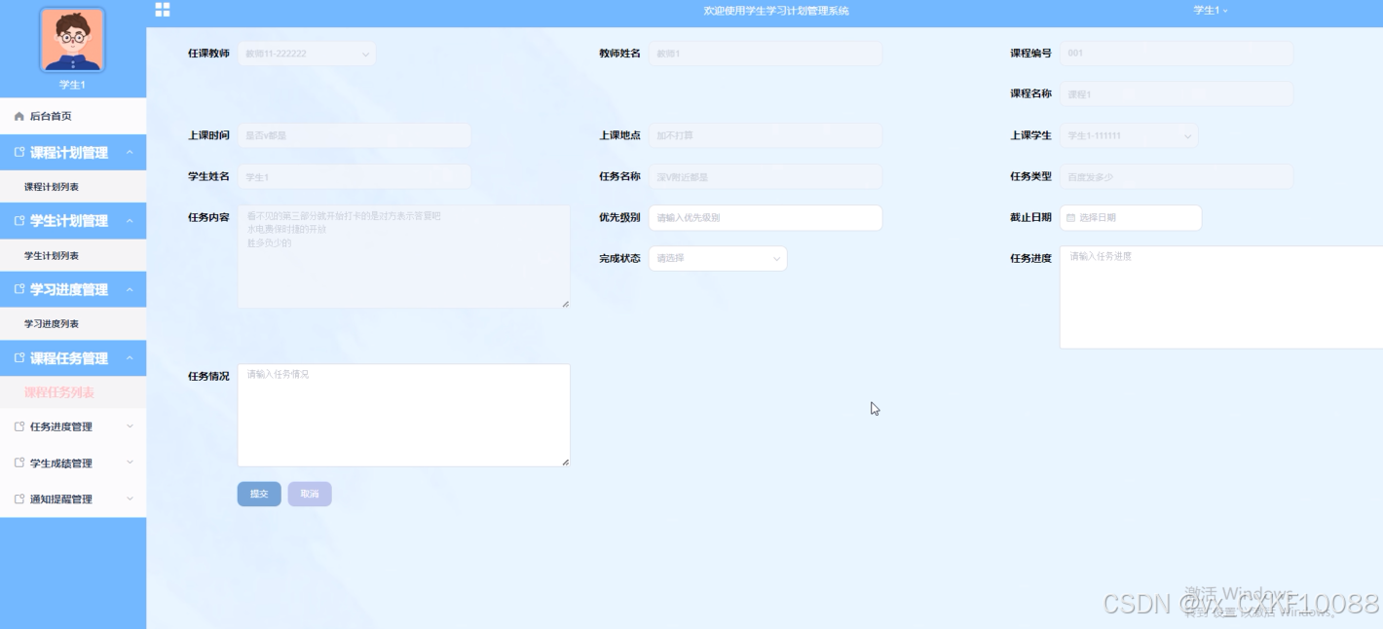Click the home icon beside 后台首页

(19, 117)
